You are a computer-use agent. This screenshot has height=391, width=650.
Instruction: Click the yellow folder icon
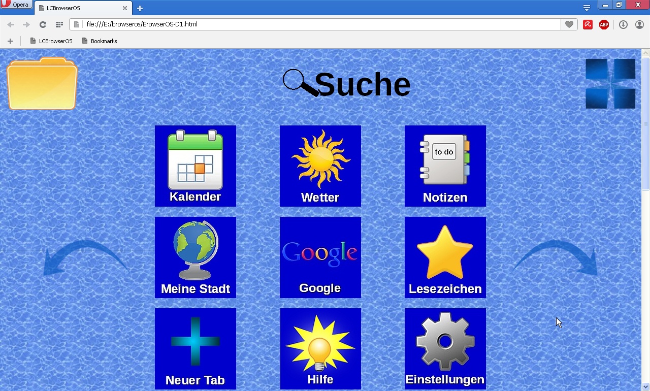coord(42,84)
